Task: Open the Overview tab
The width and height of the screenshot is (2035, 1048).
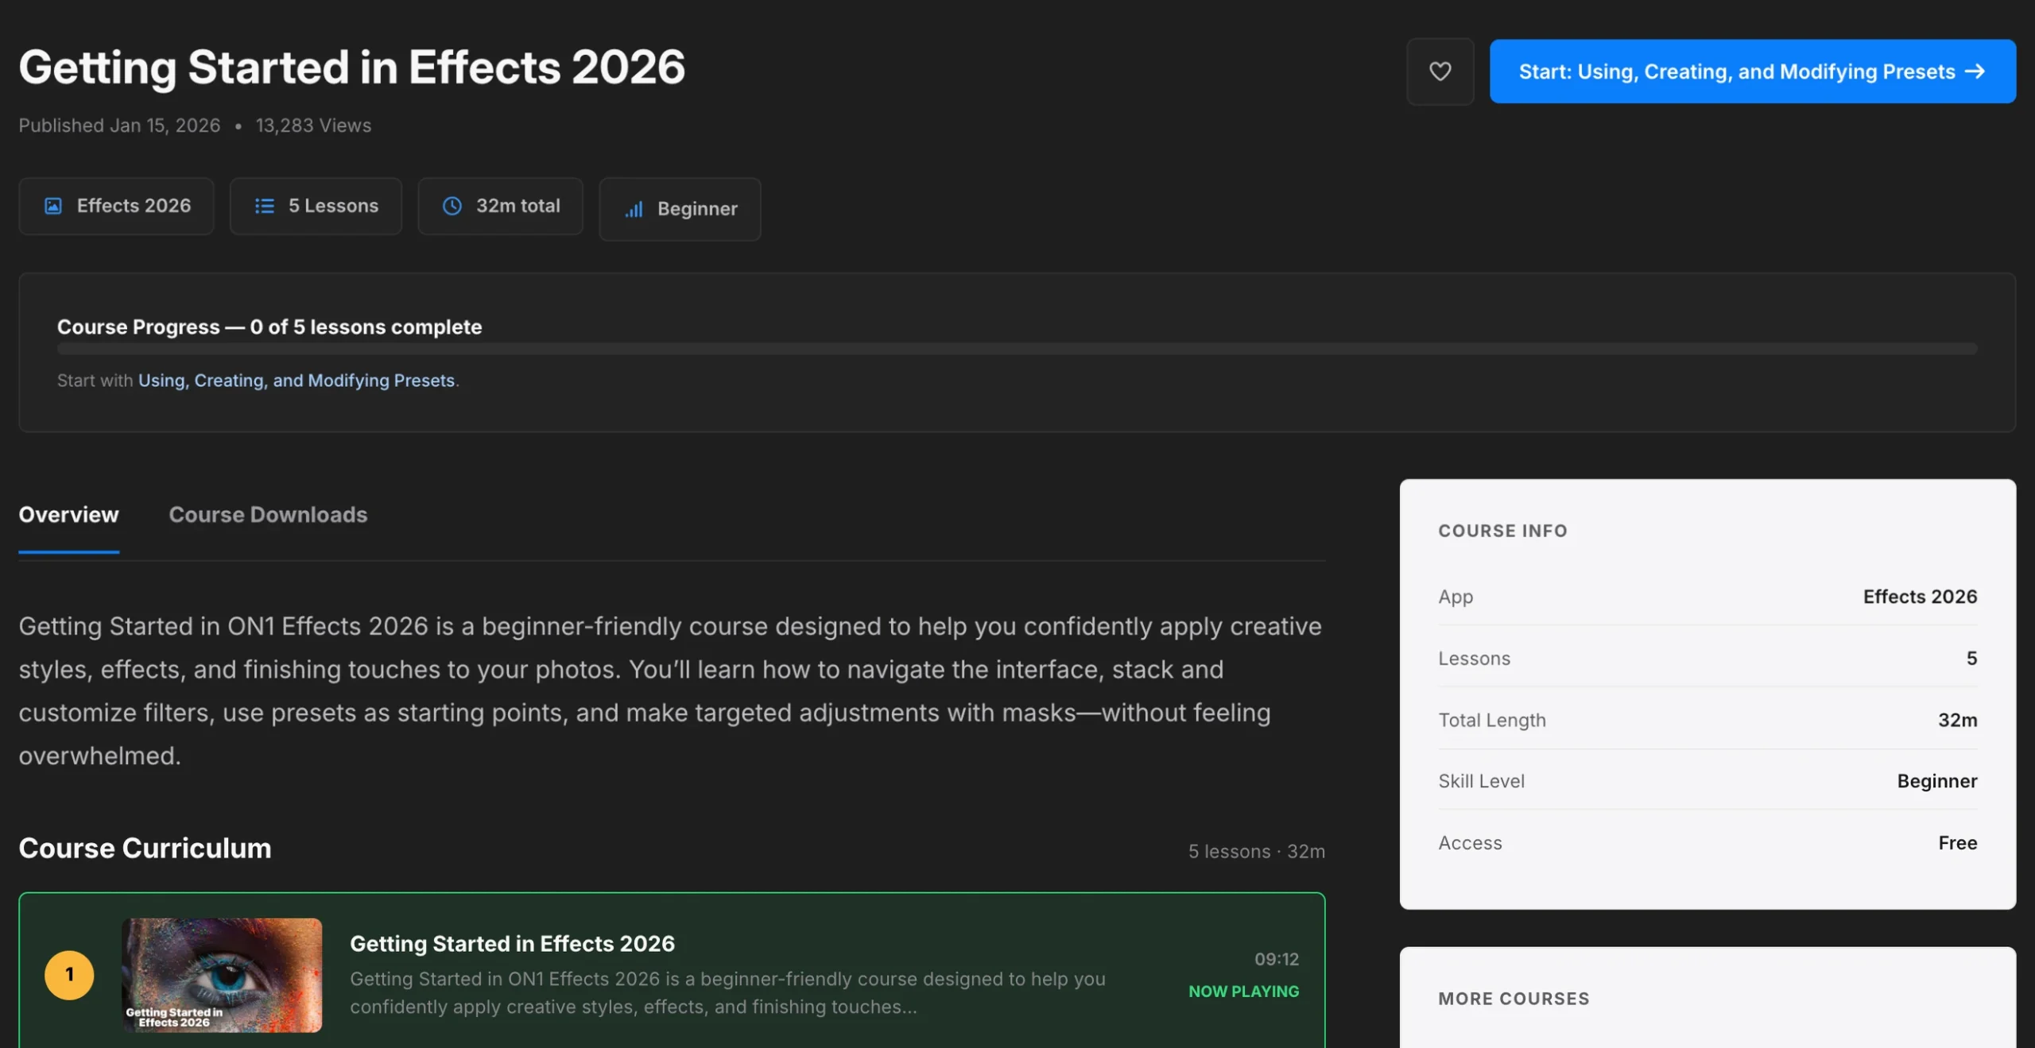Action: click(68, 515)
